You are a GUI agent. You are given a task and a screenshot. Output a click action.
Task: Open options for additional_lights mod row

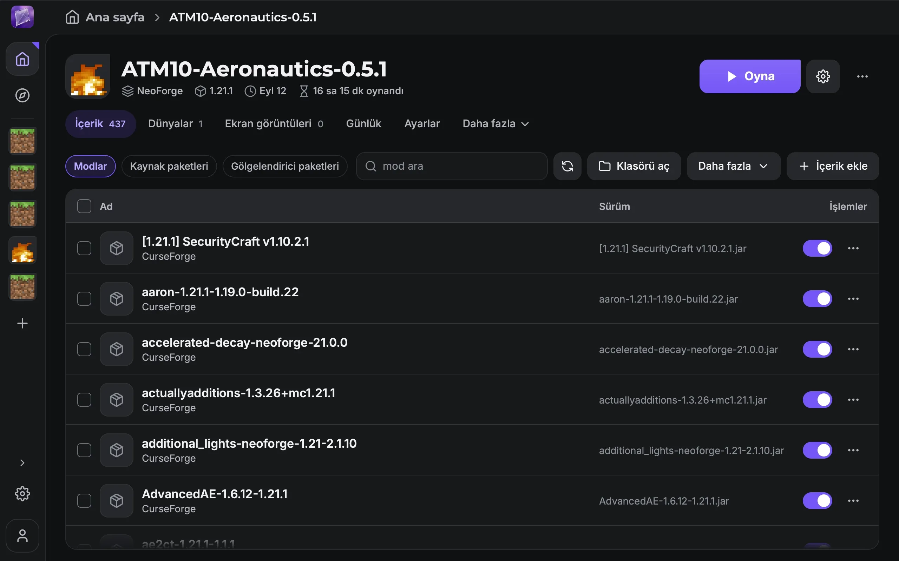pyautogui.click(x=853, y=450)
